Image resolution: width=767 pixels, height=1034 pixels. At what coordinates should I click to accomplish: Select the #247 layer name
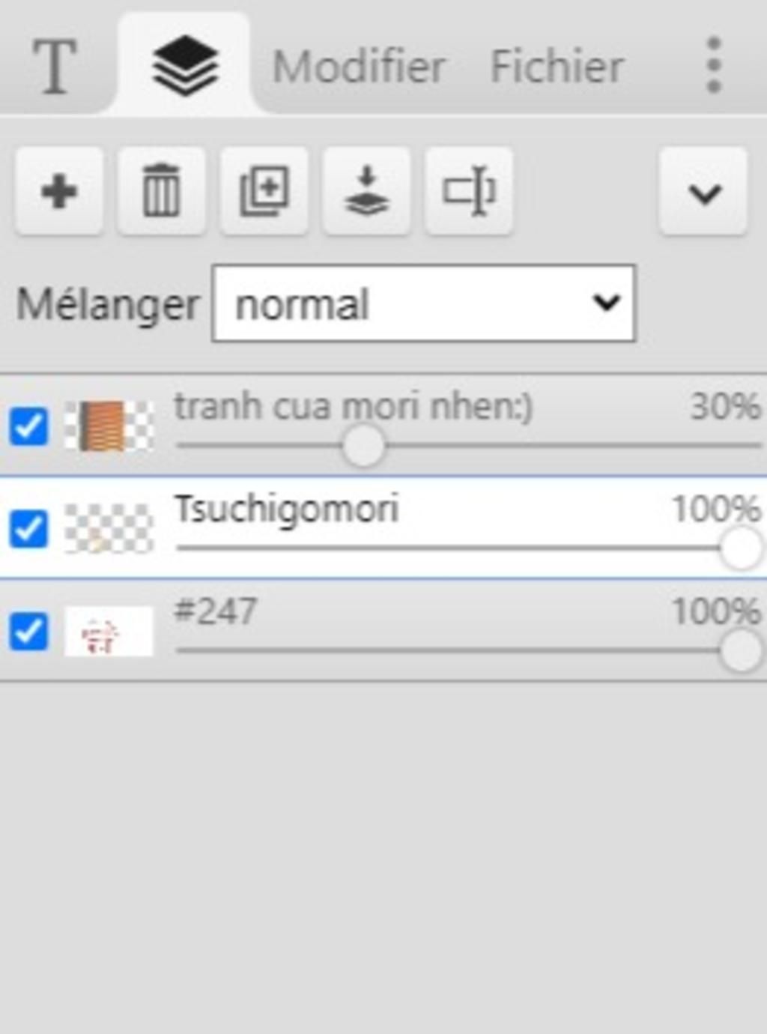[216, 611]
